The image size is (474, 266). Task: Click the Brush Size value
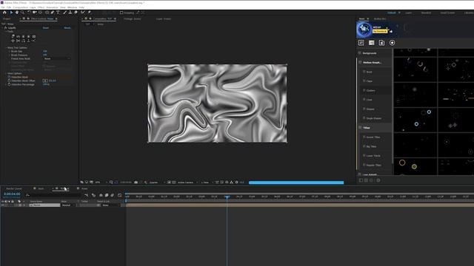(x=45, y=51)
